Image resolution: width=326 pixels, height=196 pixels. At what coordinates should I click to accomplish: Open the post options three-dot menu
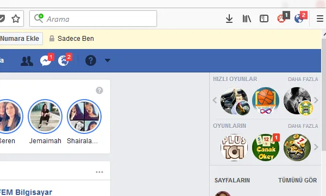(x=99, y=172)
